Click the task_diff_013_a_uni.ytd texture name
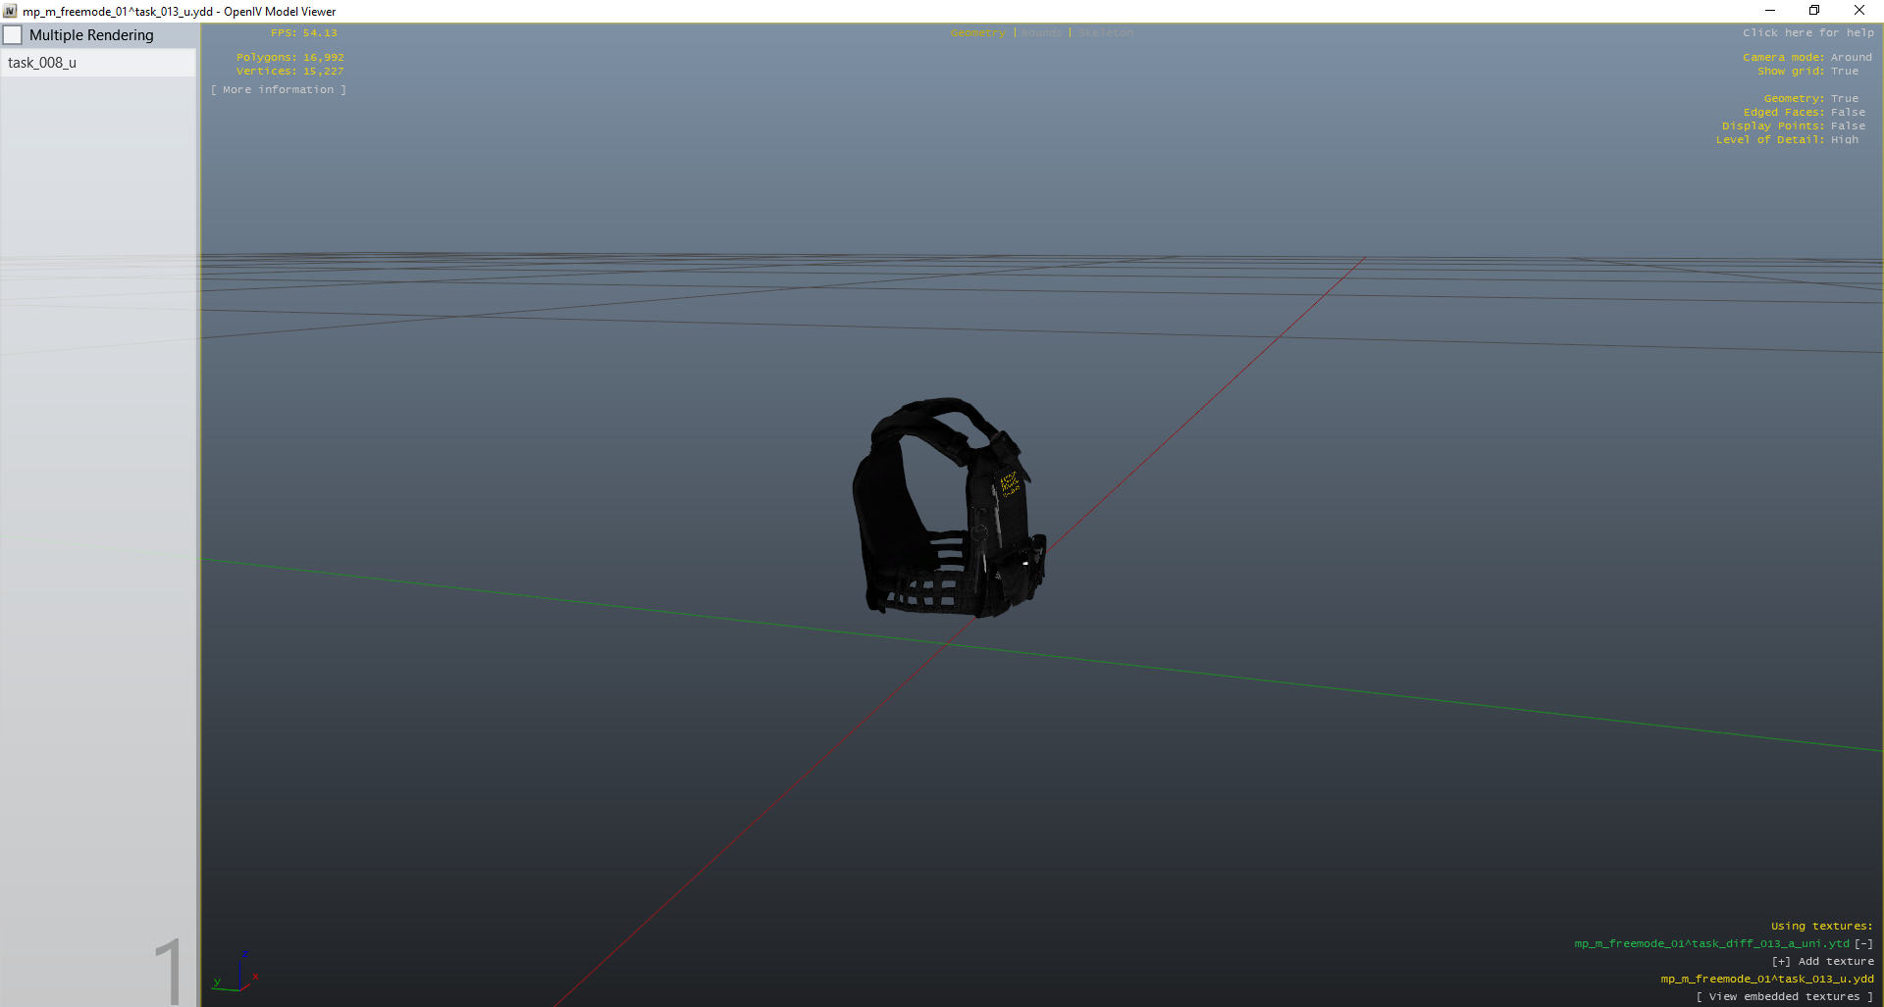 tap(1711, 944)
